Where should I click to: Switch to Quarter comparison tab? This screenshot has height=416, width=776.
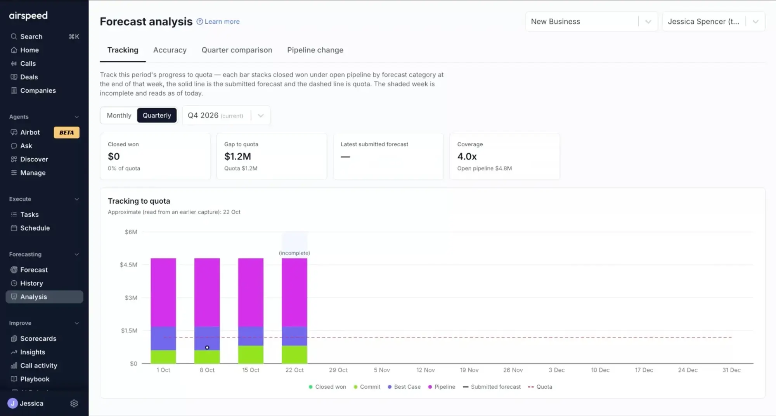pos(237,50)
